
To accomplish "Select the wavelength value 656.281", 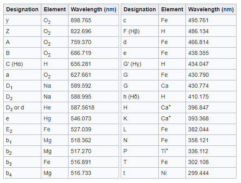I will [x=81, y=64].
